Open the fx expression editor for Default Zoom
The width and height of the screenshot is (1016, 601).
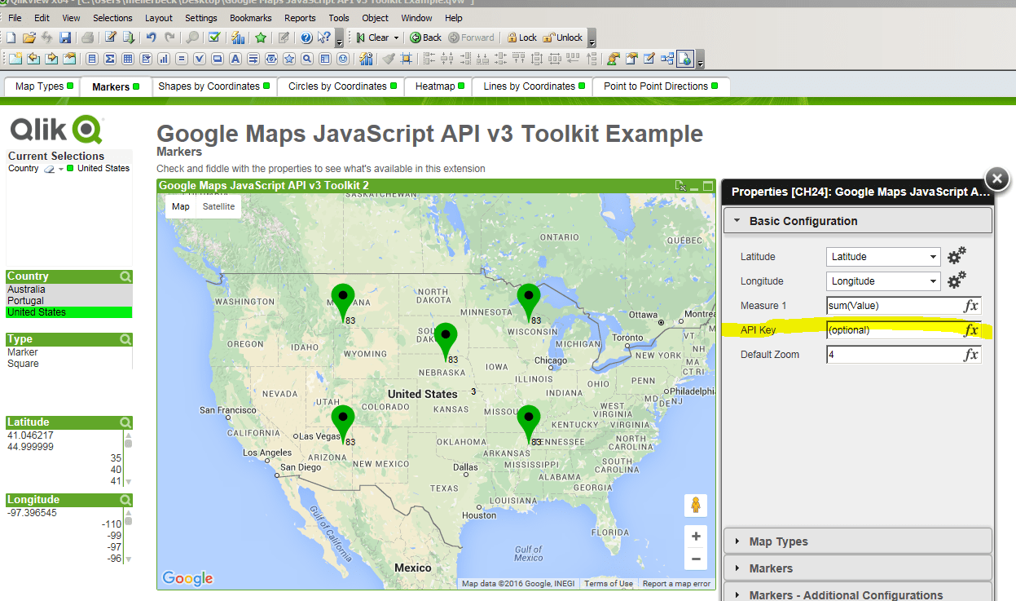(971, 355)
